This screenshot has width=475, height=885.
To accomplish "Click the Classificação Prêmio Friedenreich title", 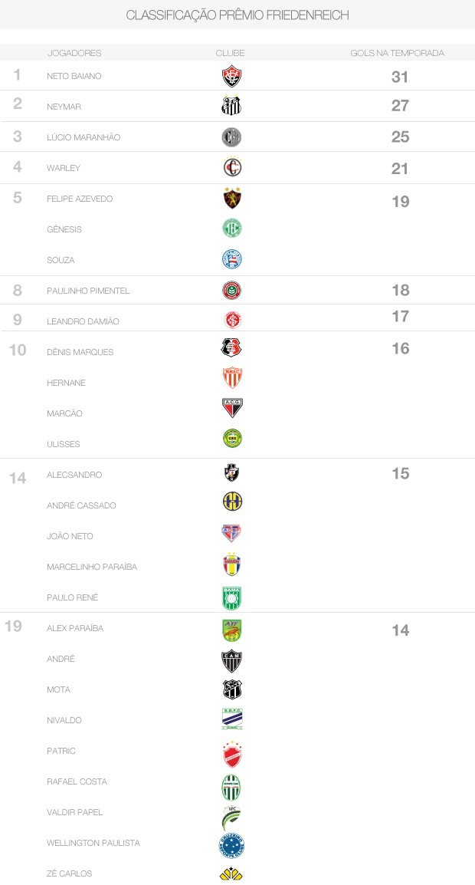I will click(237, 15).
